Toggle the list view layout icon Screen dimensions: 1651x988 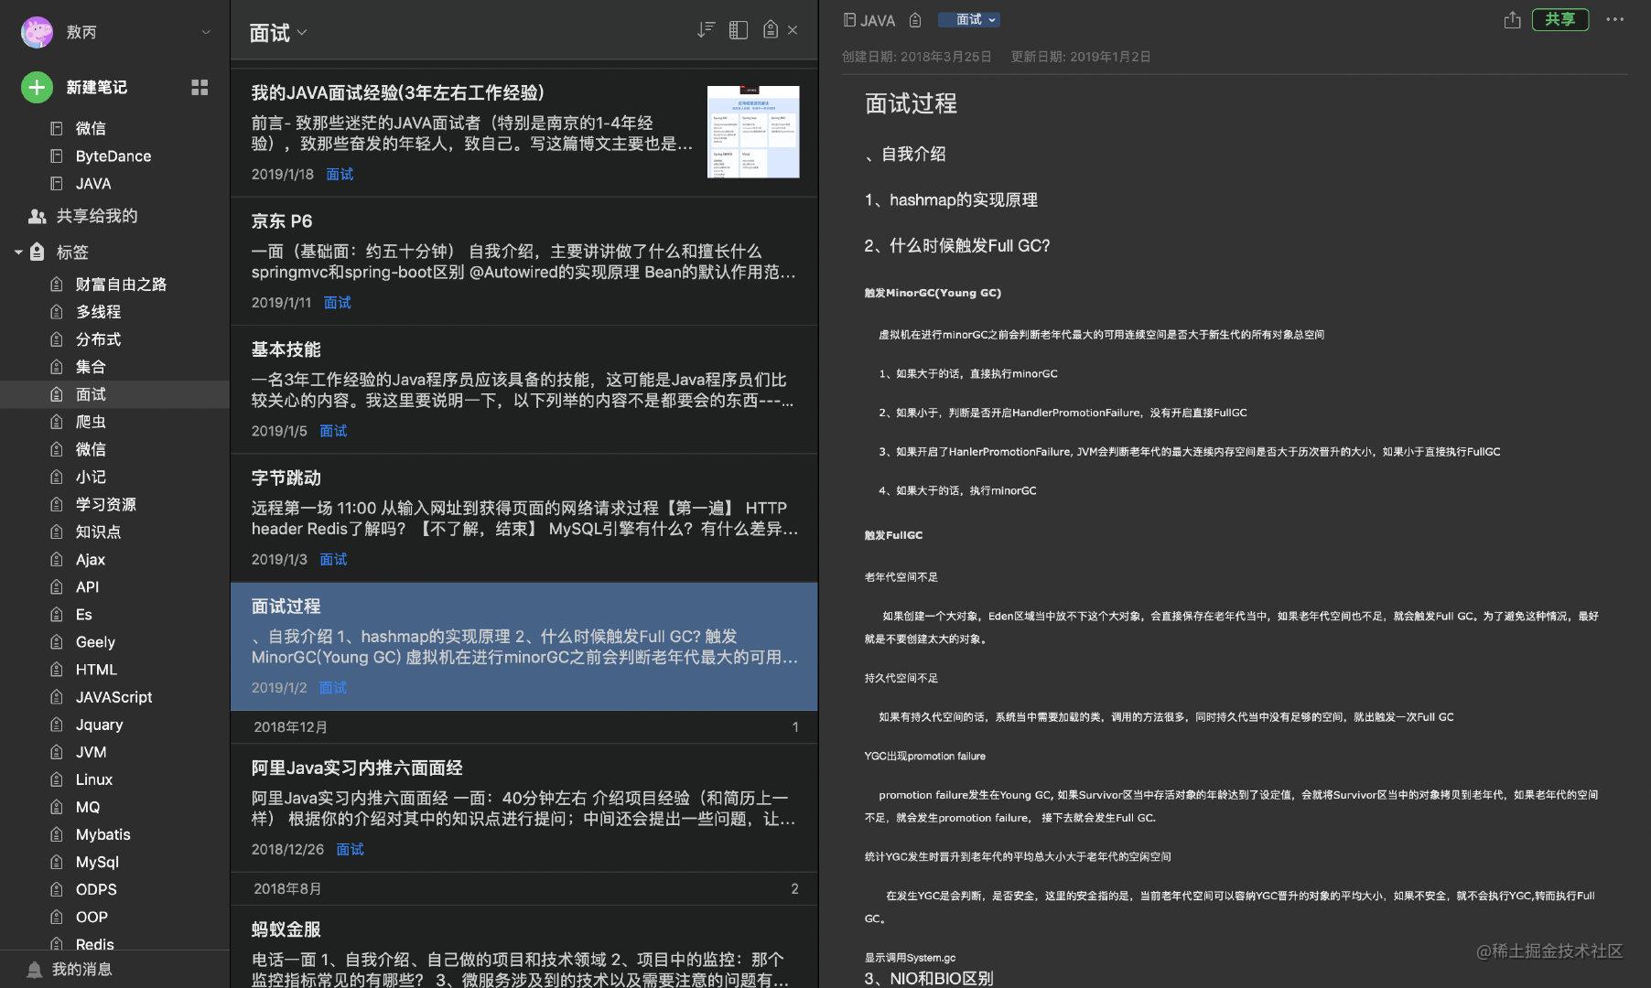[x=739, y=30]
